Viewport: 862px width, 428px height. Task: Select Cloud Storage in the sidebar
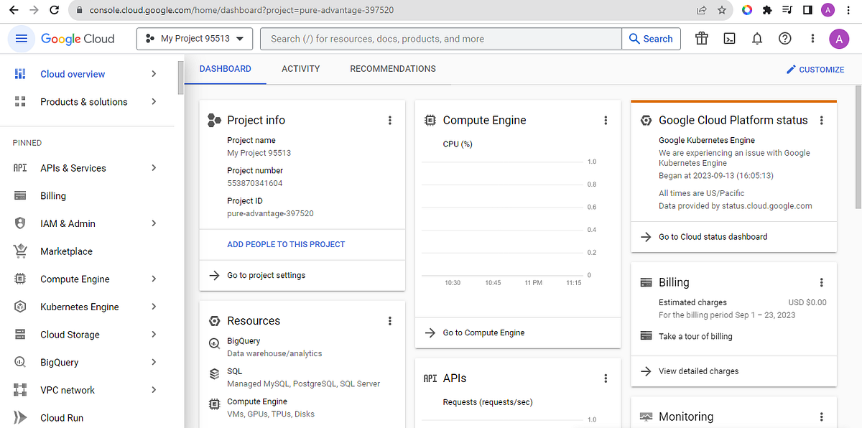pyautogui.click(x=70, y=334)
